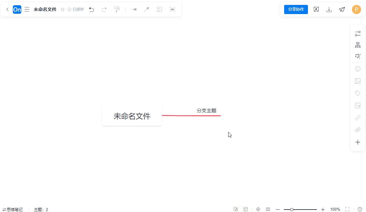This screenshot has height=212, width=366.
Task: Open the hamburger menu next to On logo
Action: point(27,9)
